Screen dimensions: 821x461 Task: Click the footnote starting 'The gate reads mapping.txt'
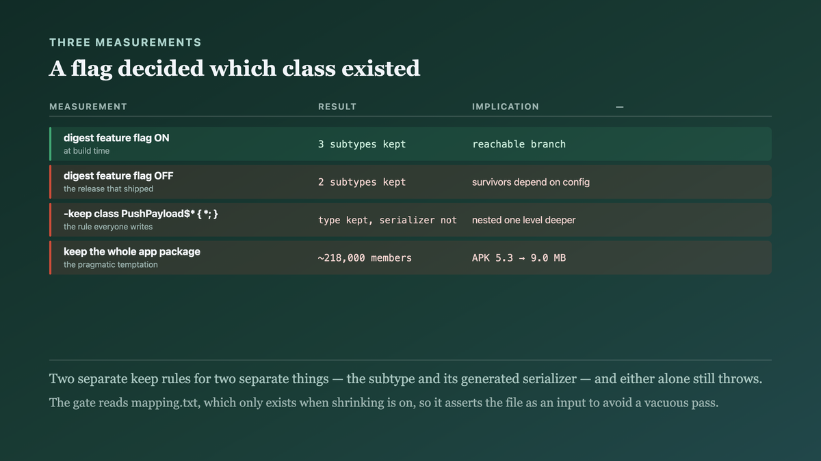[384, 402]
